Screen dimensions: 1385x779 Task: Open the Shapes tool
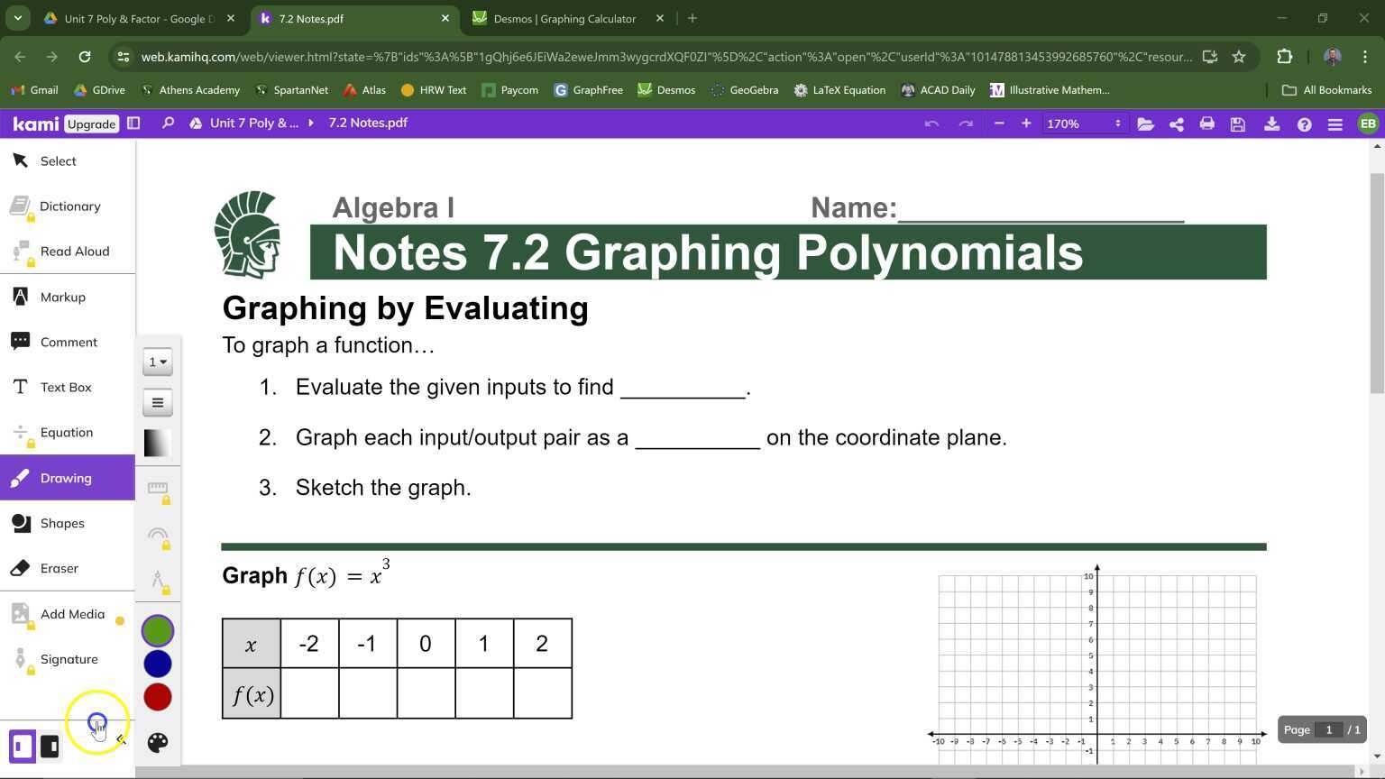coord(62,523)
